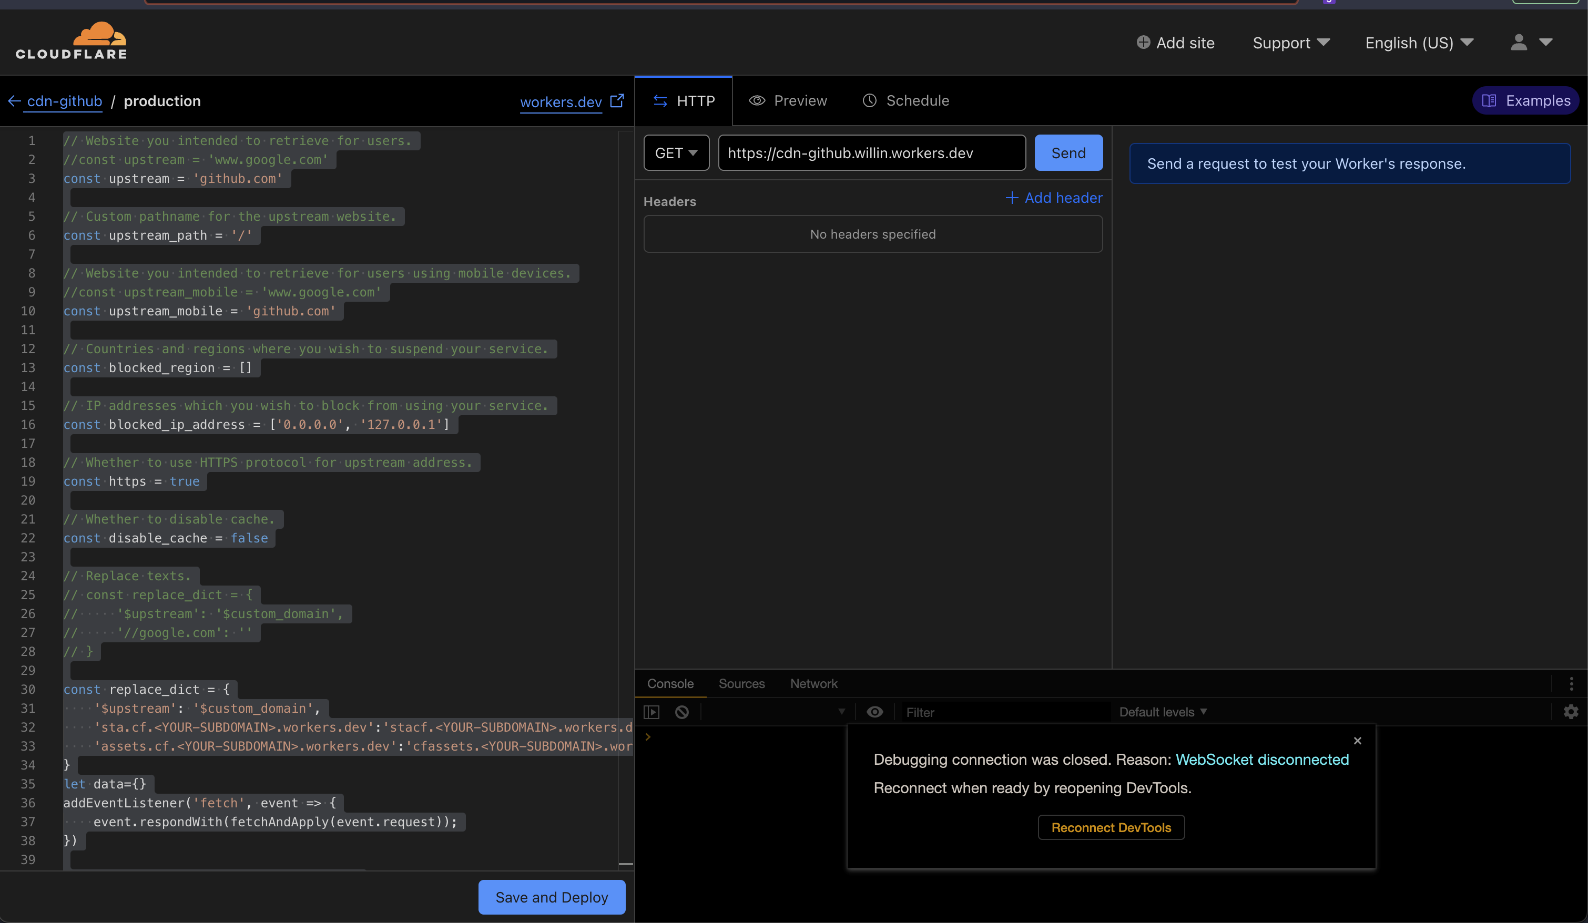This screenshot has width=1588, height=923.
Task: Clear the console with the block icon
Action: click(683, 712)
